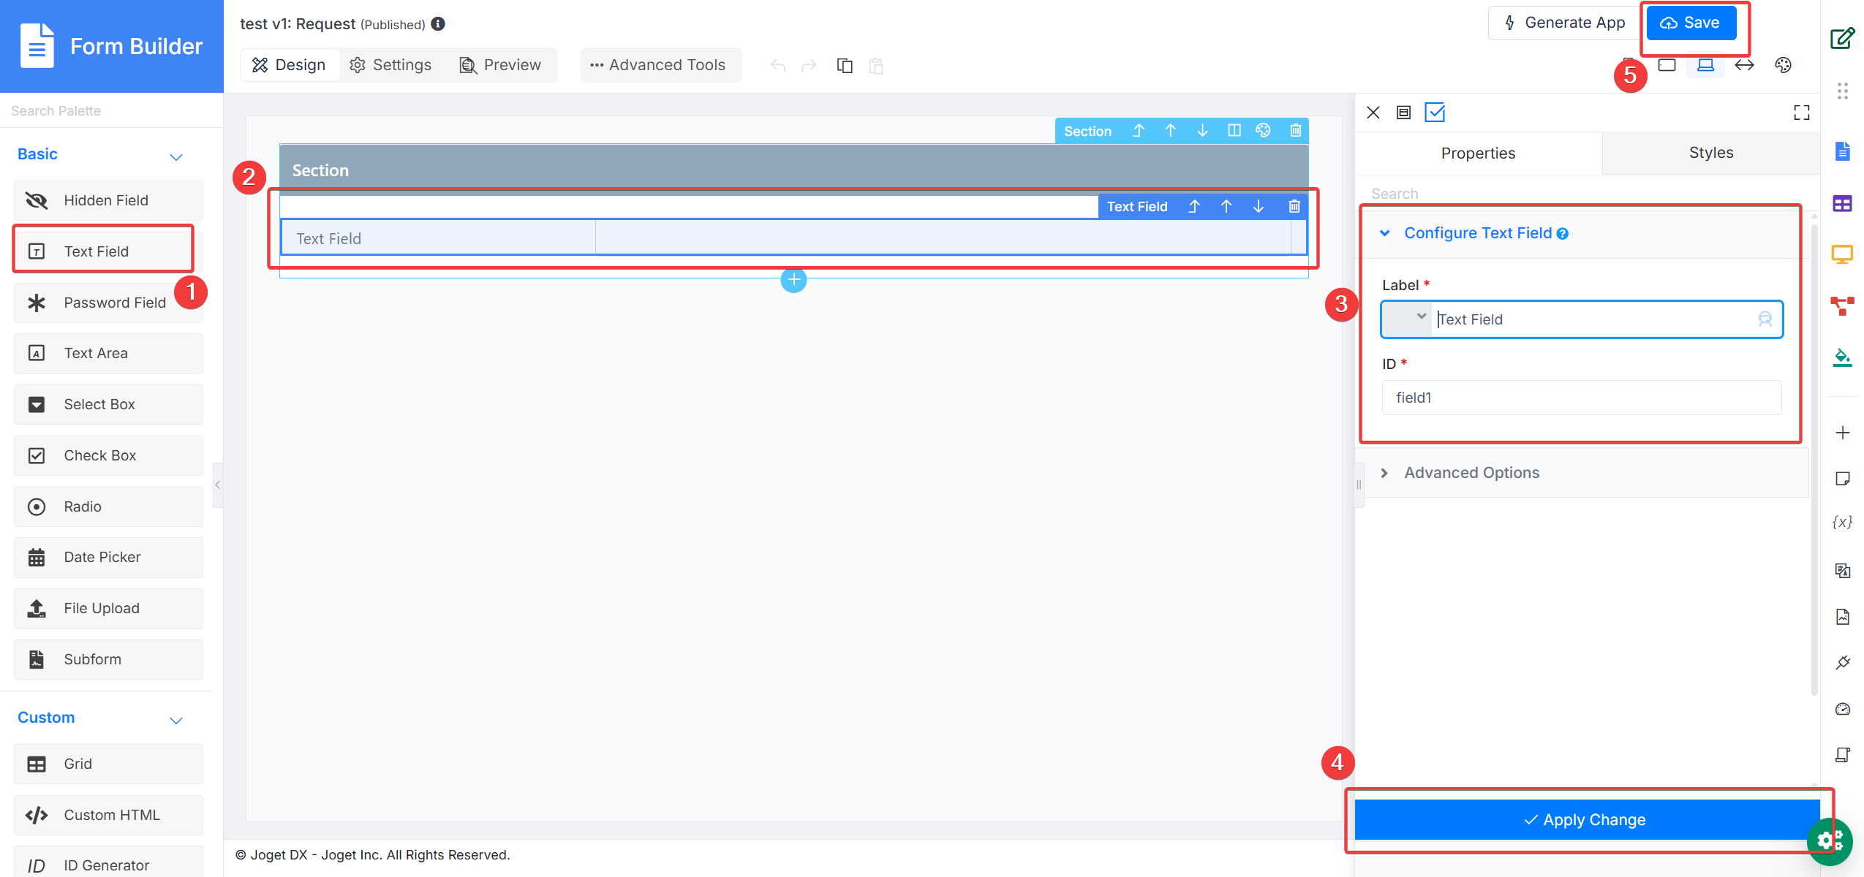Image resolution: width=1864 pixels, height=877 pixels.
Task: Switch to the Styles tab
Action: (1710, 153)
